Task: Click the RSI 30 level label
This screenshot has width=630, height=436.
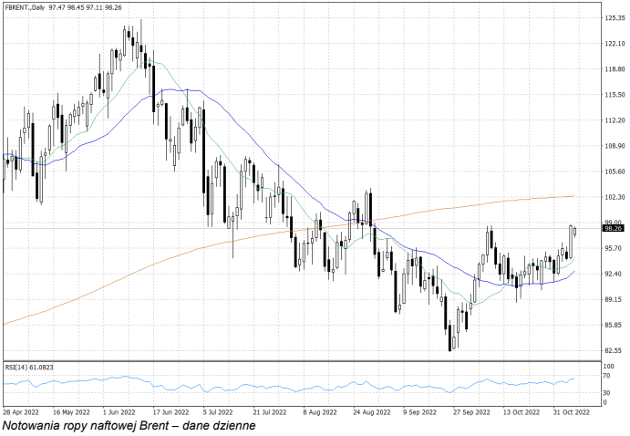Action: [x=605, y=393]
